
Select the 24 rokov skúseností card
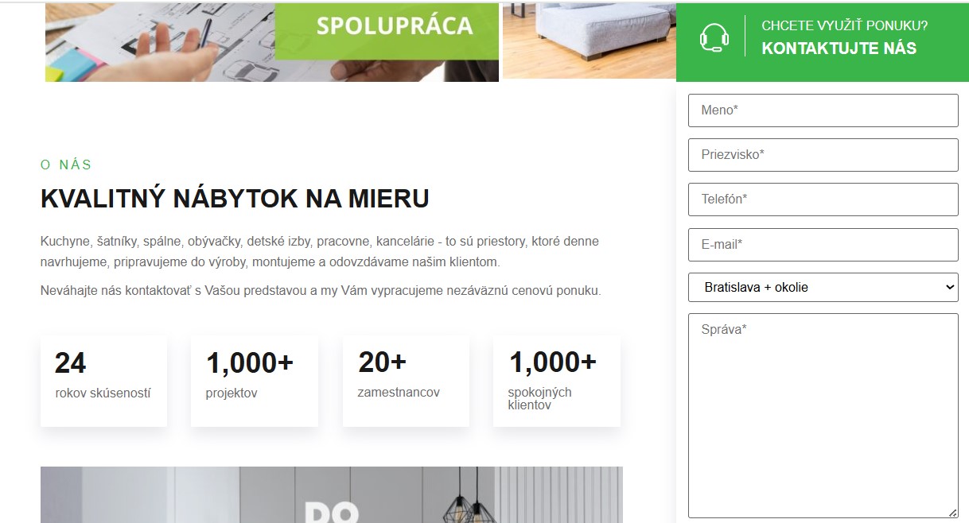pos(103,381)
